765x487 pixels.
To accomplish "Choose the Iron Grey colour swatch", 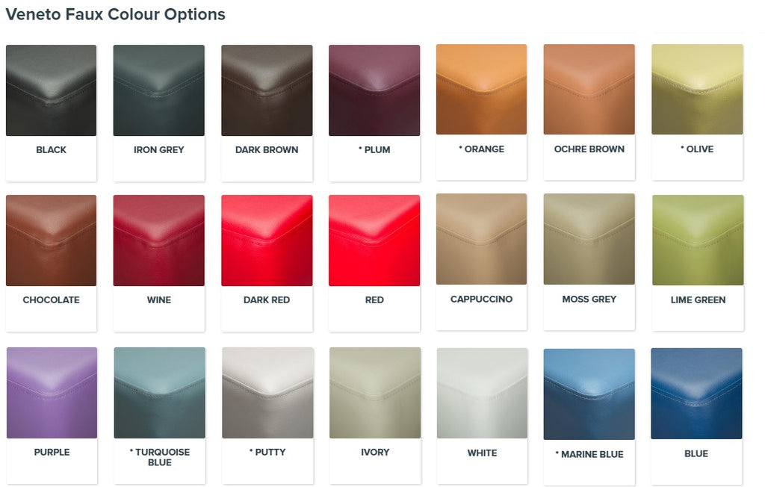I will [x=159, y=90].
